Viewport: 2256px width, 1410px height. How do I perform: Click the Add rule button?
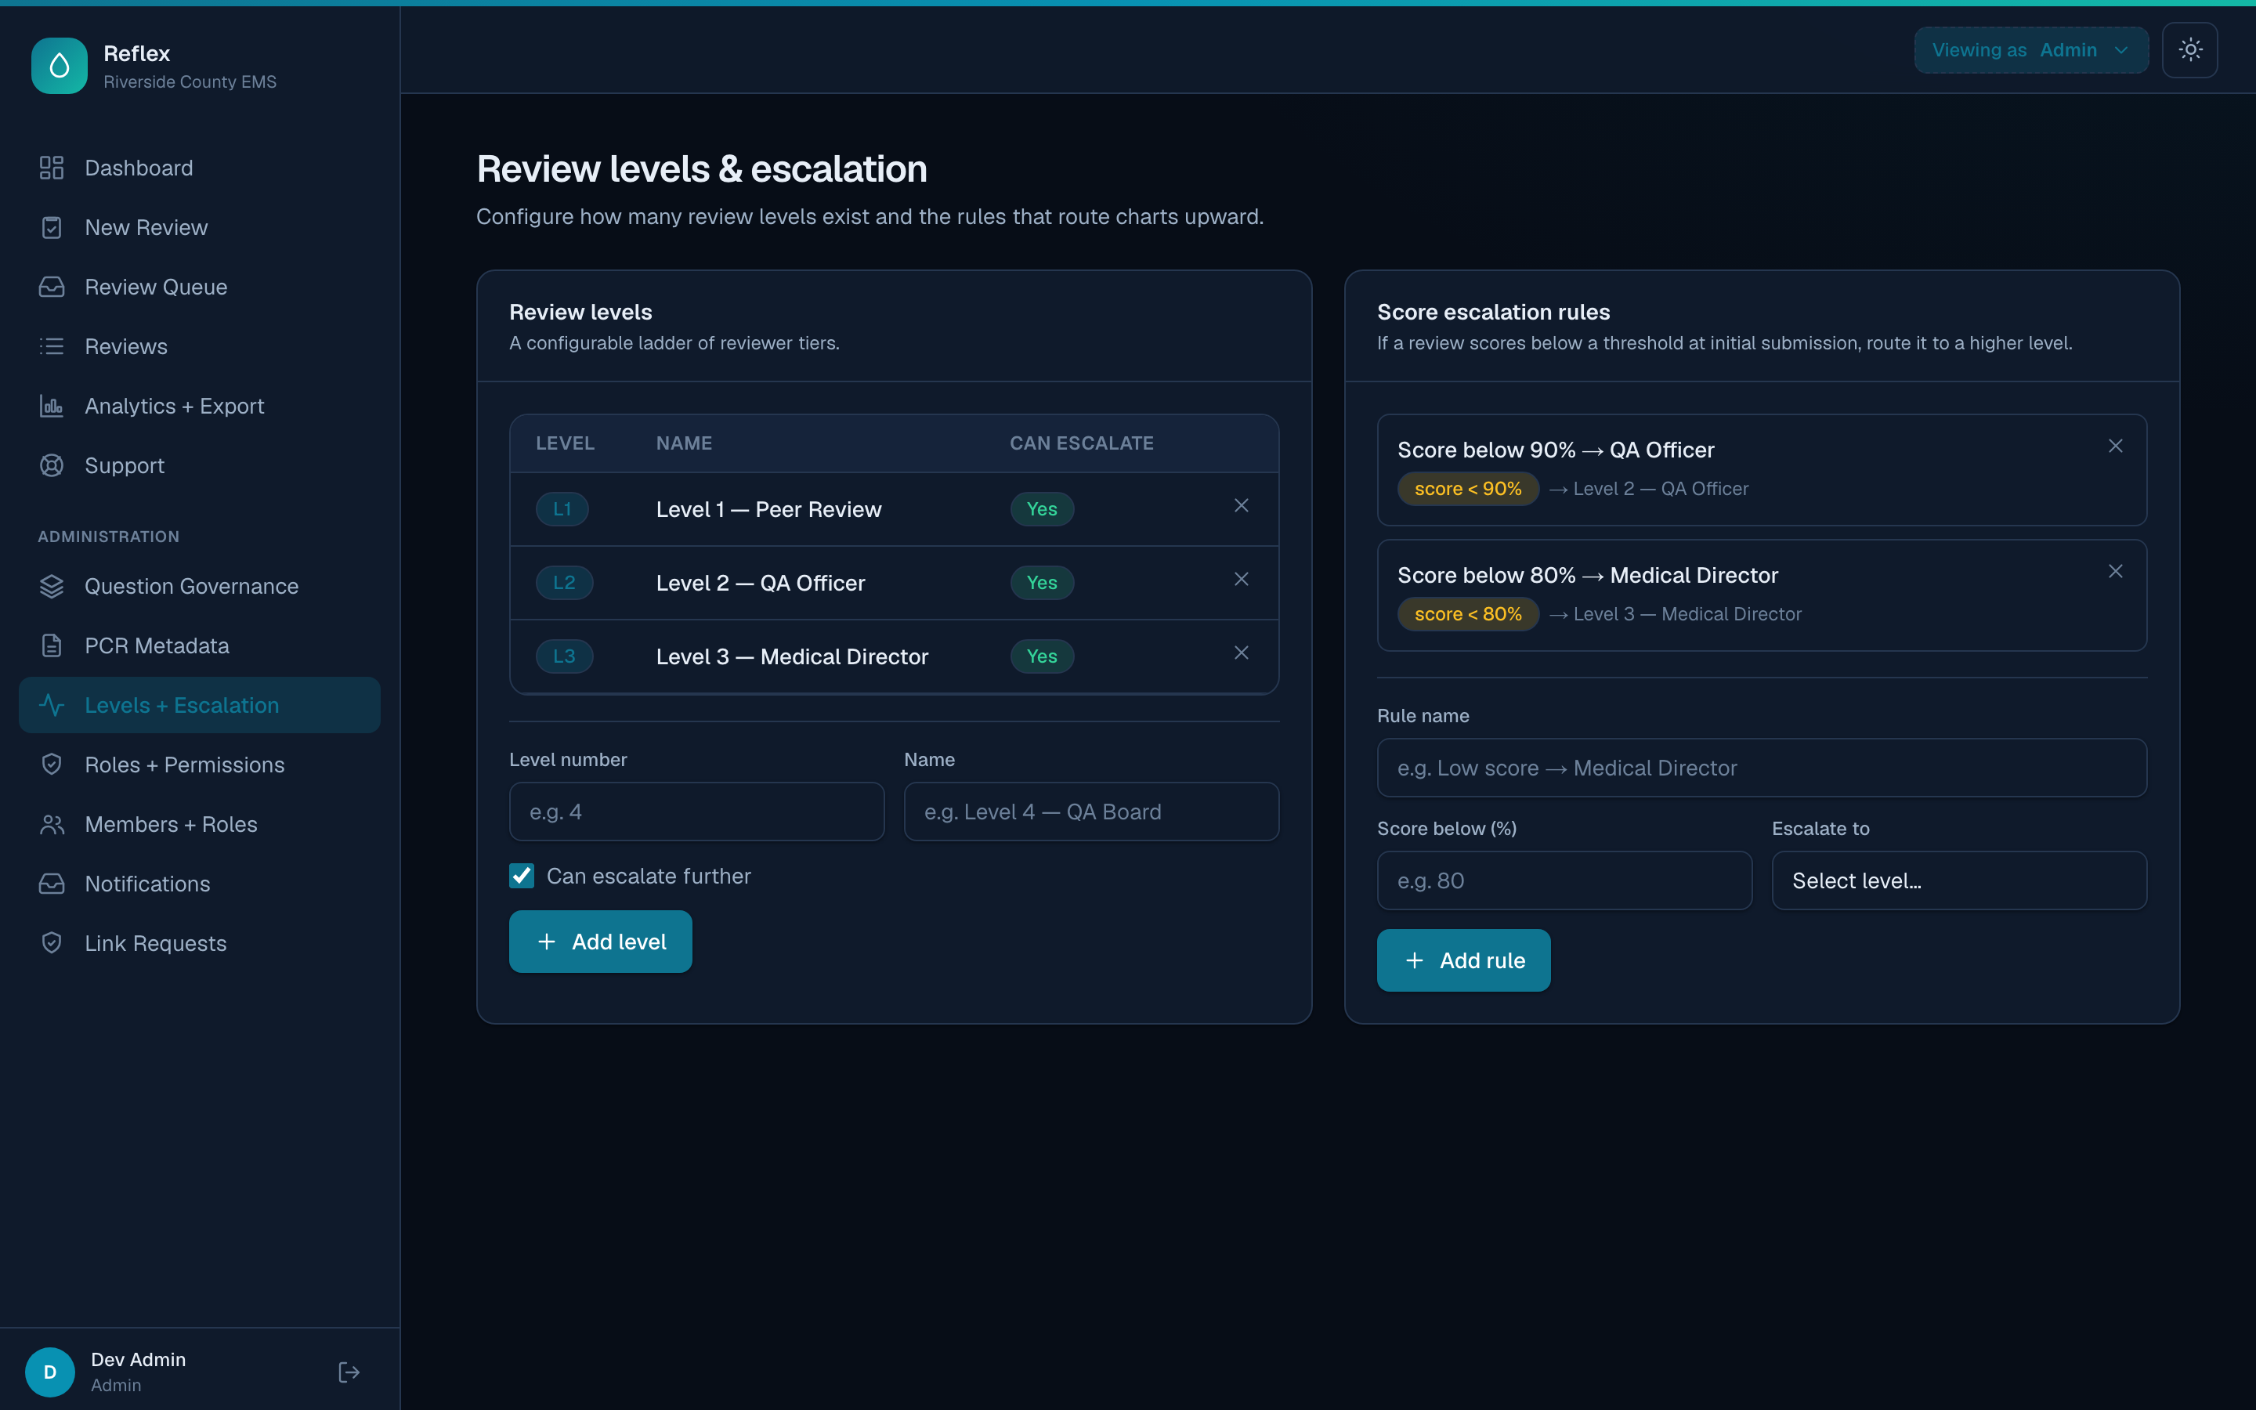(1463, 960)
